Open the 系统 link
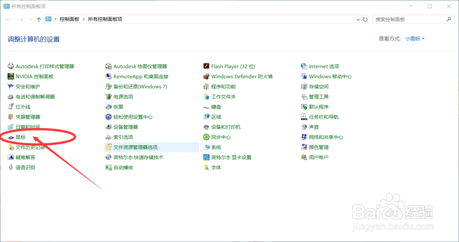The width and height of the screenshot is (459, 242). (216, 147)
